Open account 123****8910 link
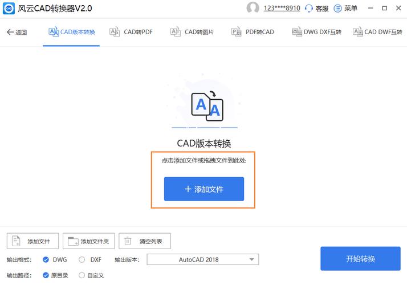Screen dimensions: 407x285 point(282,9)
